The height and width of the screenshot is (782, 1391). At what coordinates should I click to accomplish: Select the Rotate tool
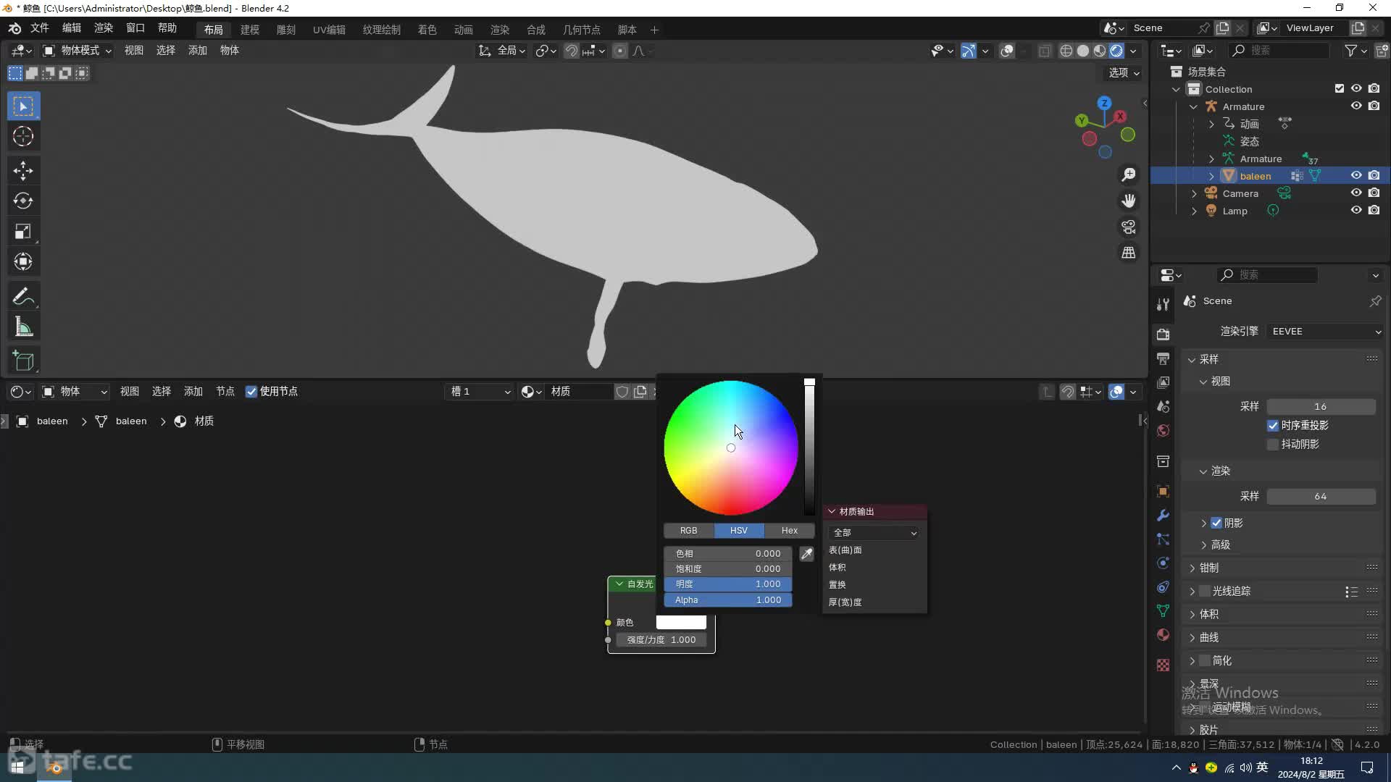pyautogui.click(x=23, y=201)
